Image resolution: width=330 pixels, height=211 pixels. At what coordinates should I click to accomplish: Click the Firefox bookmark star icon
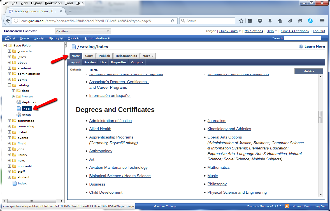coord(241,21)
